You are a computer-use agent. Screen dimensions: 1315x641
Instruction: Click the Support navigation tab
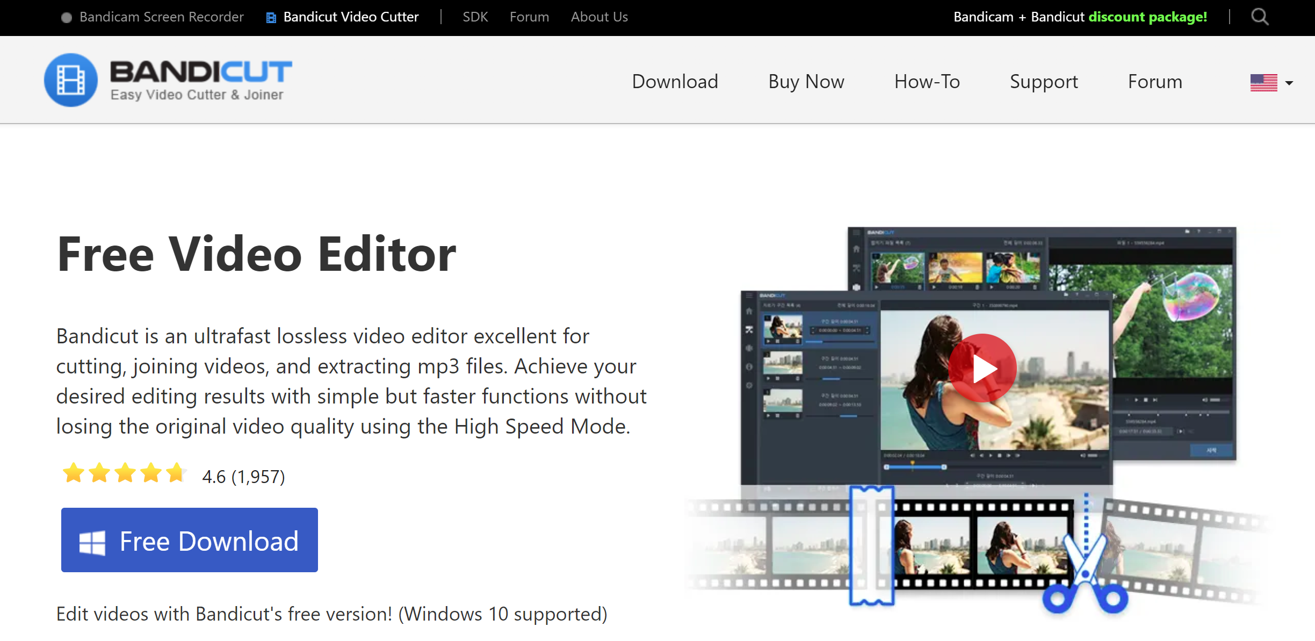click(1043, 81)
